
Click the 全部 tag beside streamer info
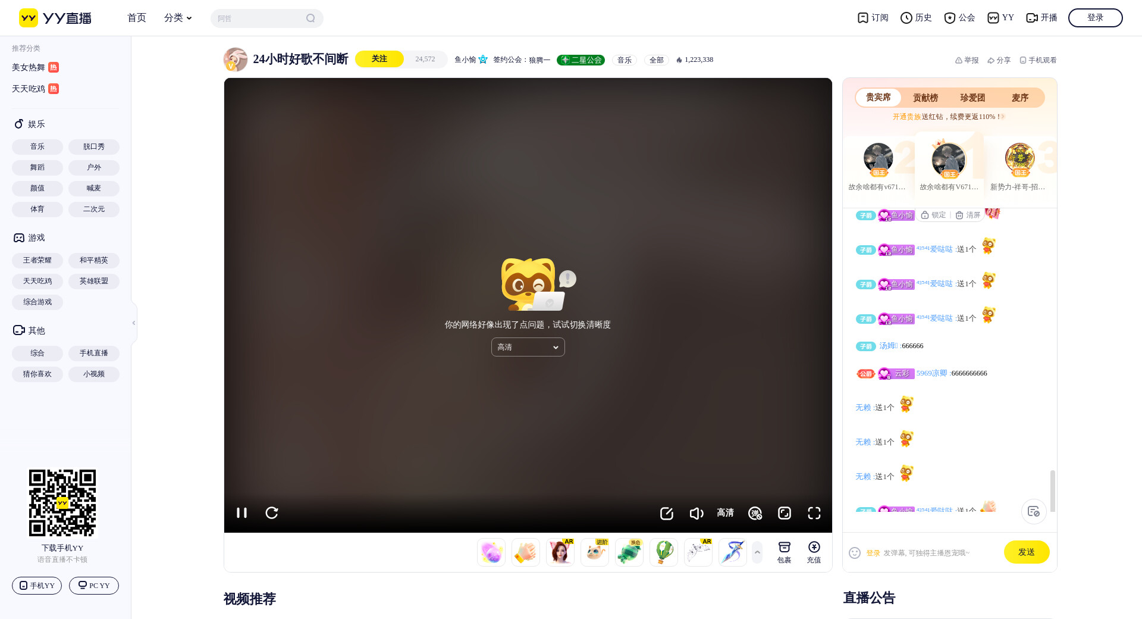657,60
